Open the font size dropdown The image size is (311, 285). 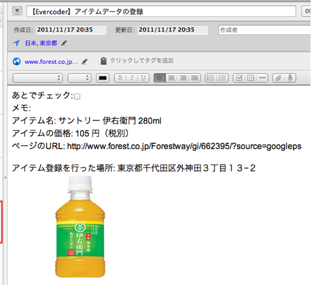(80, 78)
